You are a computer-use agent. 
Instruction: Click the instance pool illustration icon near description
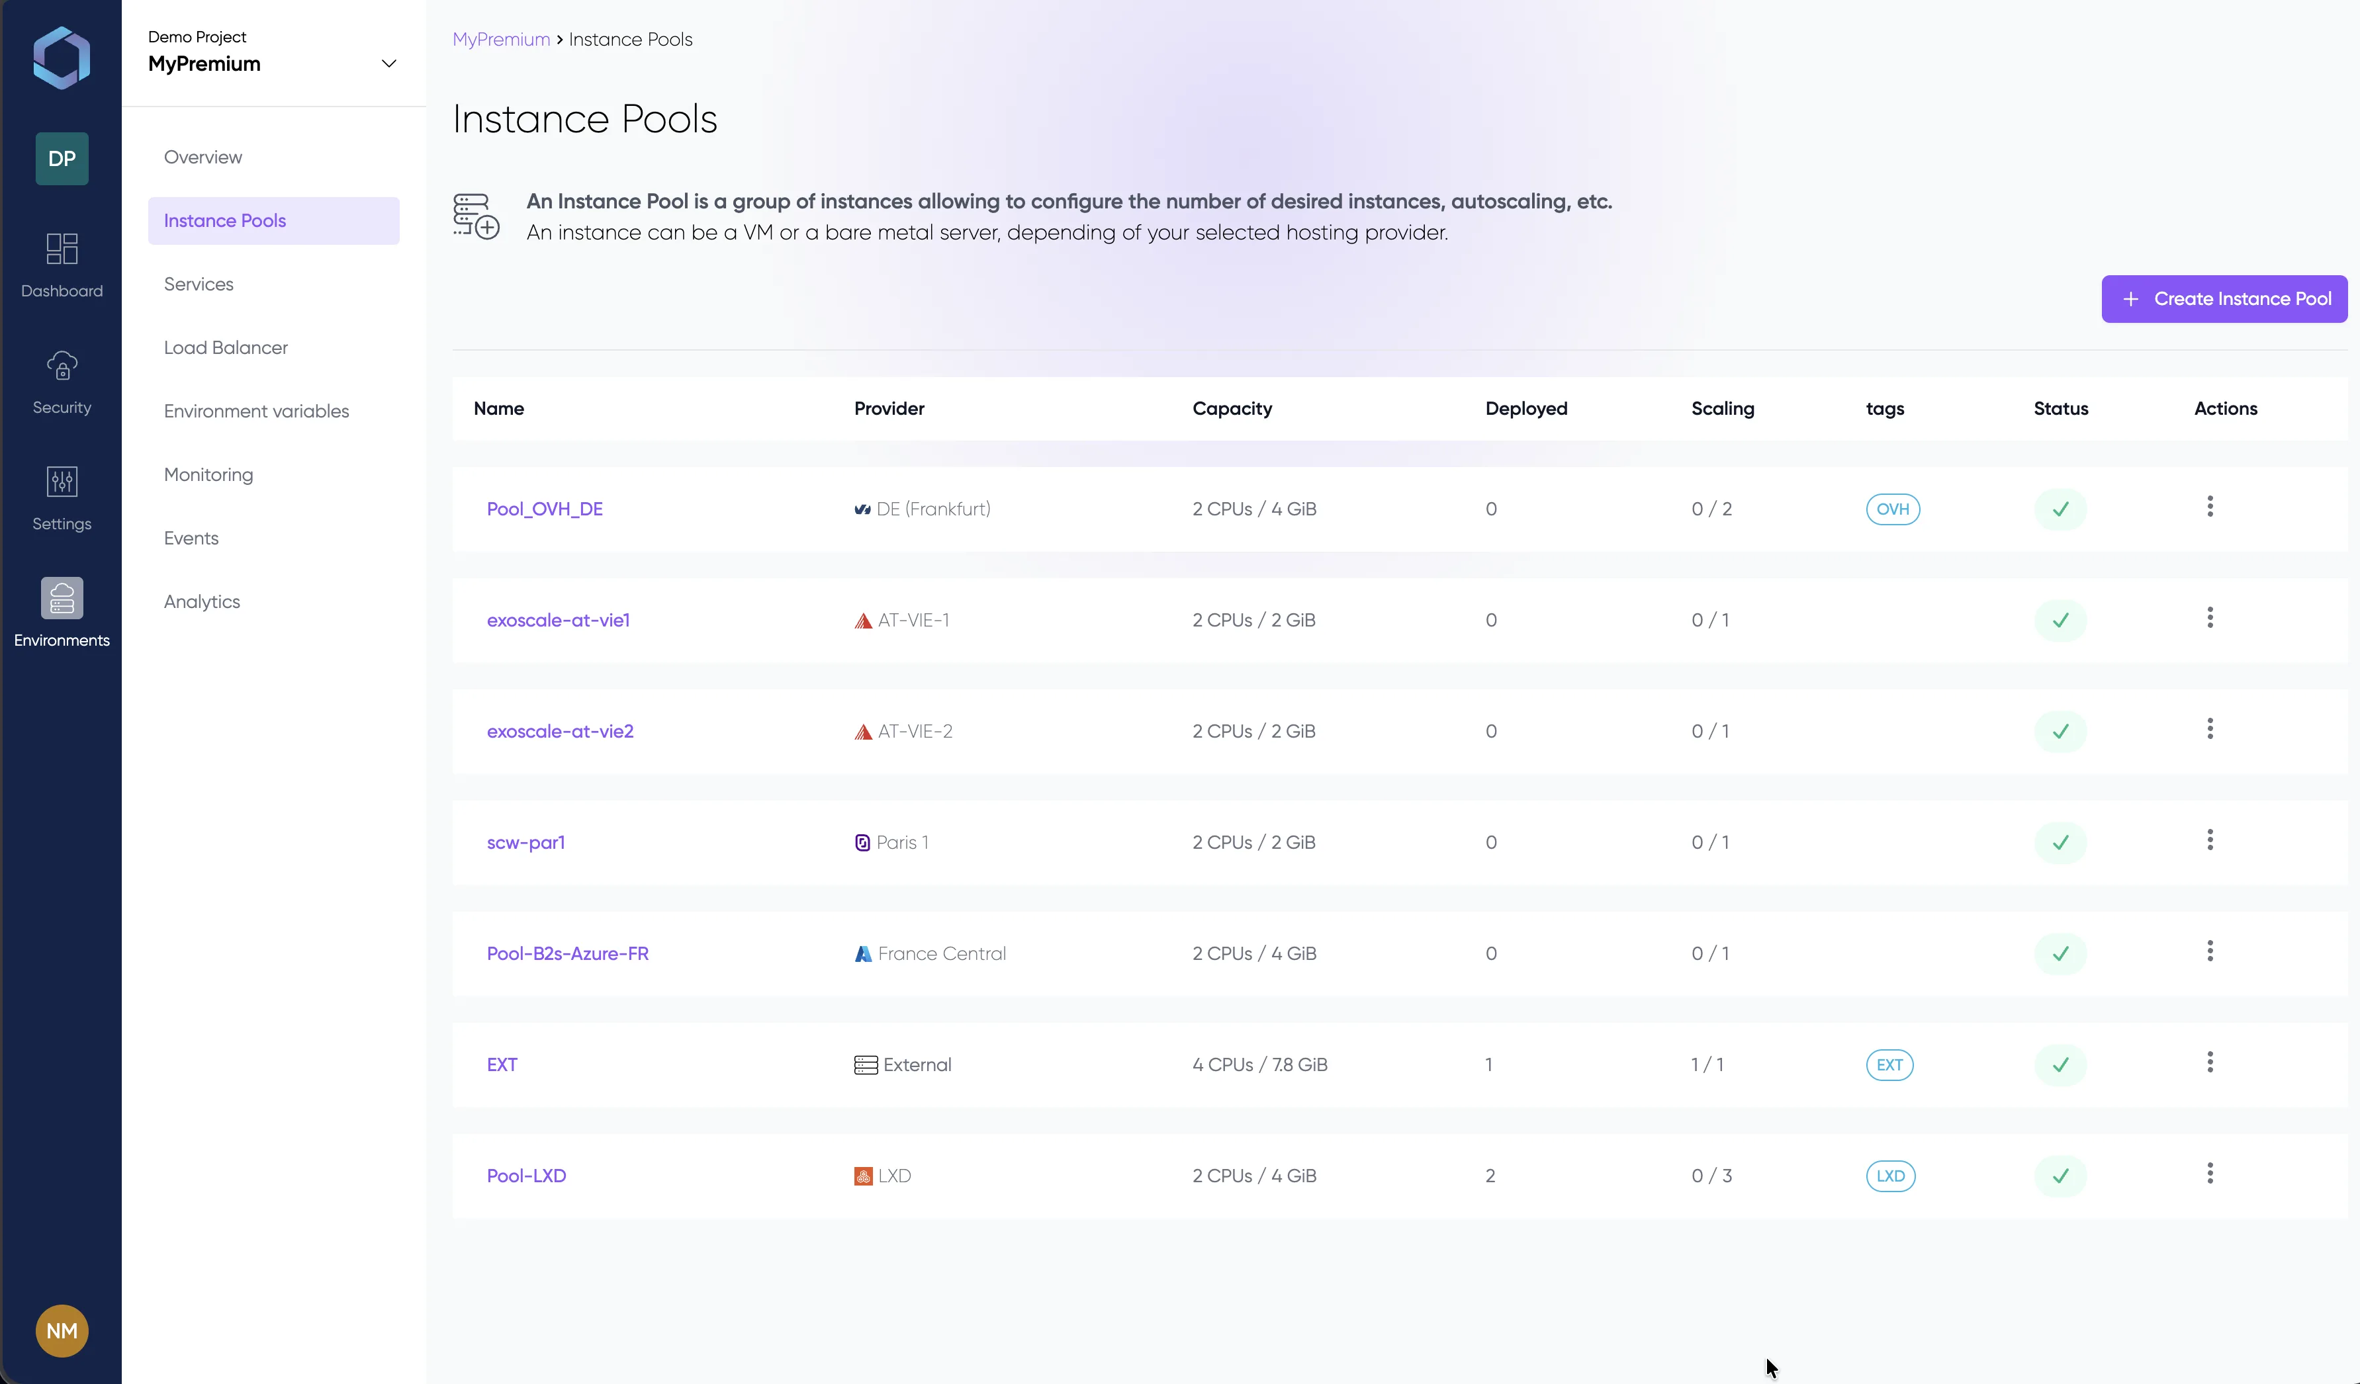point(476,216)
